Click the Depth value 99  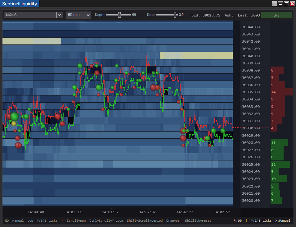[x=134, y=15]
